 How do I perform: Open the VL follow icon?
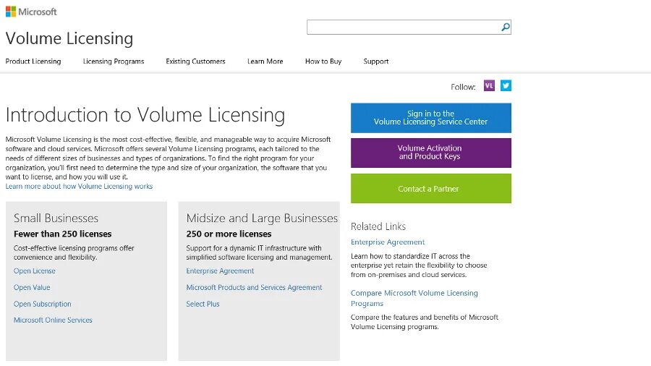pyautogui.click(x=489, y=85)
